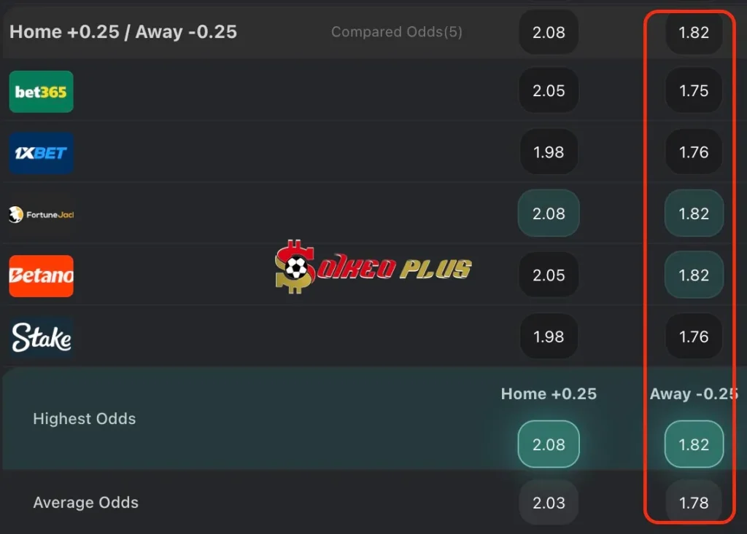
Task: Select FortuneJack's highlighted 2.08 home odds
Action: 549,213
